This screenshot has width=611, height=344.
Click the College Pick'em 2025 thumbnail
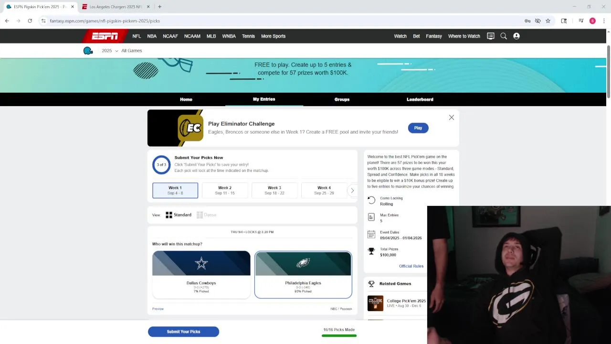tap(375, 303)
